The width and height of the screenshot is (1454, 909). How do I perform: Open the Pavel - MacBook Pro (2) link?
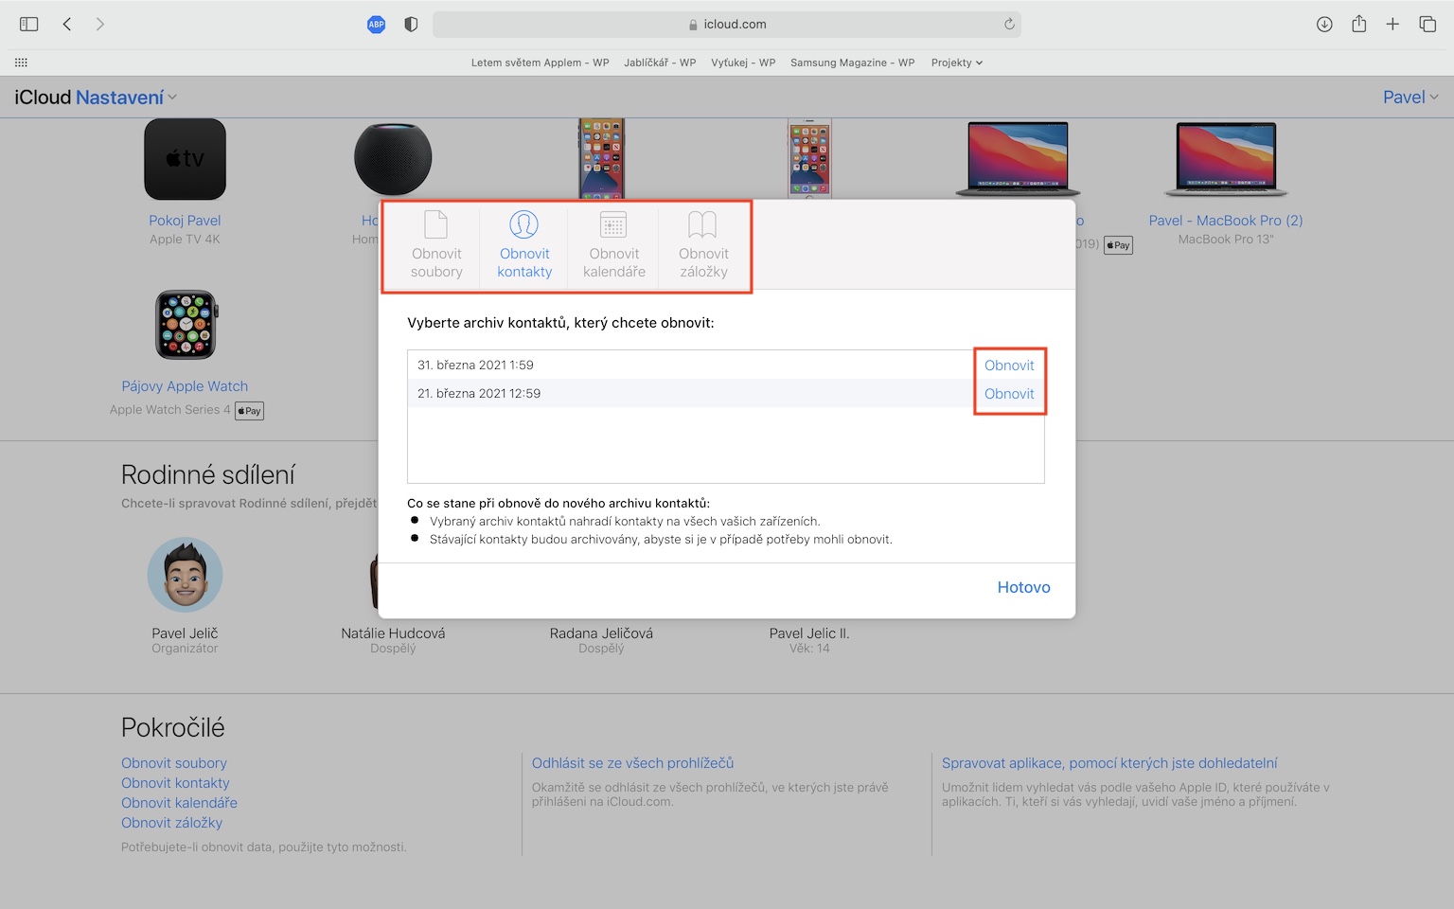[x=1226, y=221]
